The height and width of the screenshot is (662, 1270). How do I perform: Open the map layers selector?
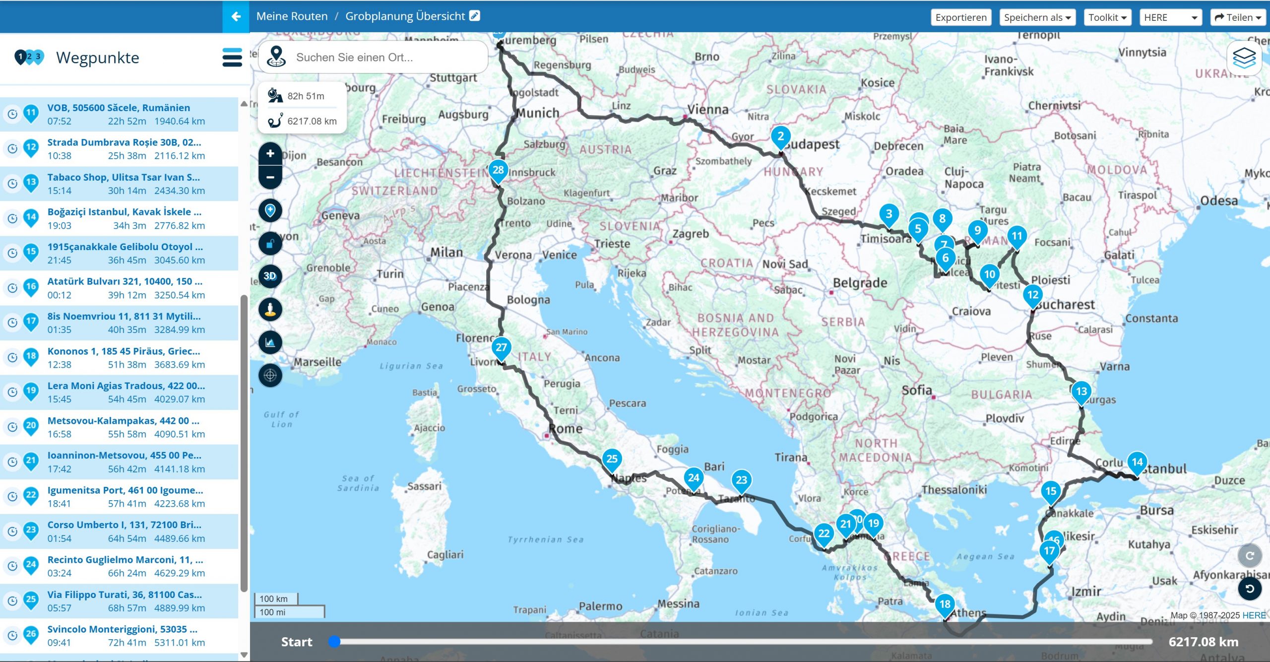1244,58
